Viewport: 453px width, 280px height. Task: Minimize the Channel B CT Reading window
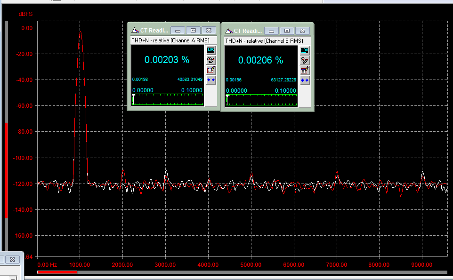coord(271,31)
